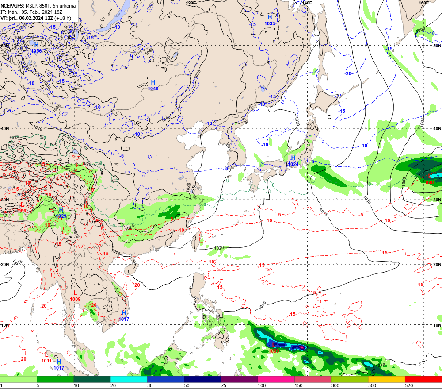442x389 pixels.
Task: Select the light green 1–5 mm legend swatch
Action: (18, 379)
